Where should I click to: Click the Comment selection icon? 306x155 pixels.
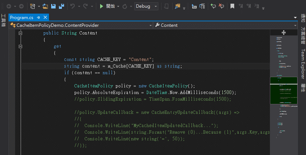pyautogui.click(x=213, y=6)
